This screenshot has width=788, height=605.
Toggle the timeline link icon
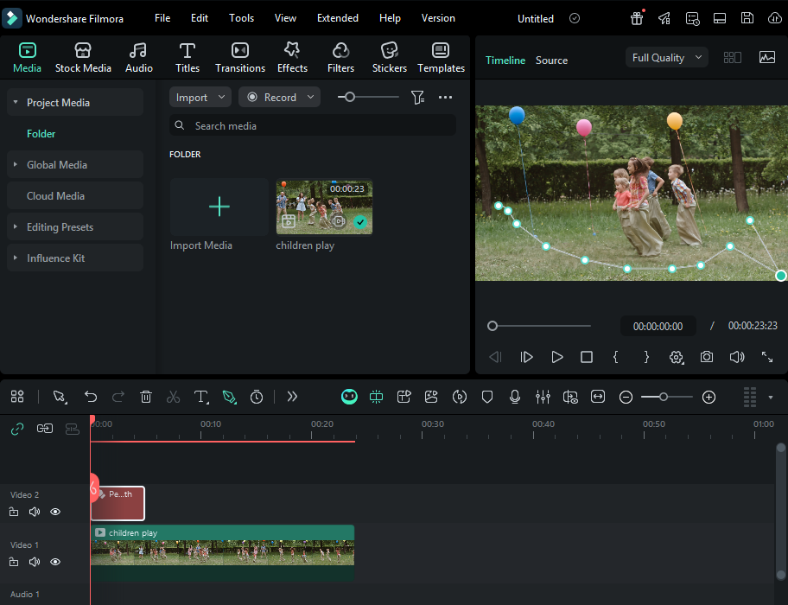point(17,429)
